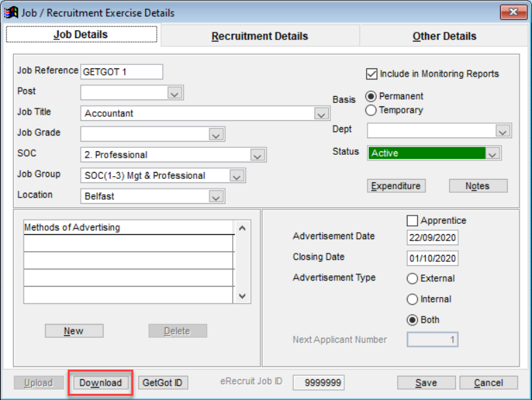
Task: Select first empty Methods of Advertising row
Action: coord(129,243)
